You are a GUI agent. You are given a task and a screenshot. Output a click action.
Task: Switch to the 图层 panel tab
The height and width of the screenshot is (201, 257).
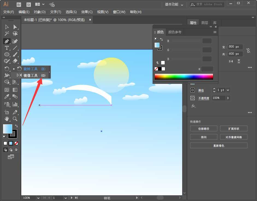(x=205, y=23)
